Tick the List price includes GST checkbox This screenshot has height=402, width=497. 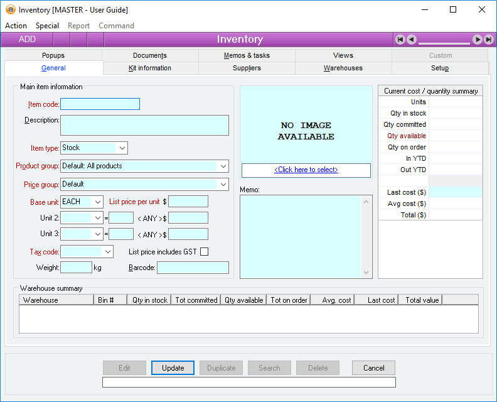pos(204,252)
